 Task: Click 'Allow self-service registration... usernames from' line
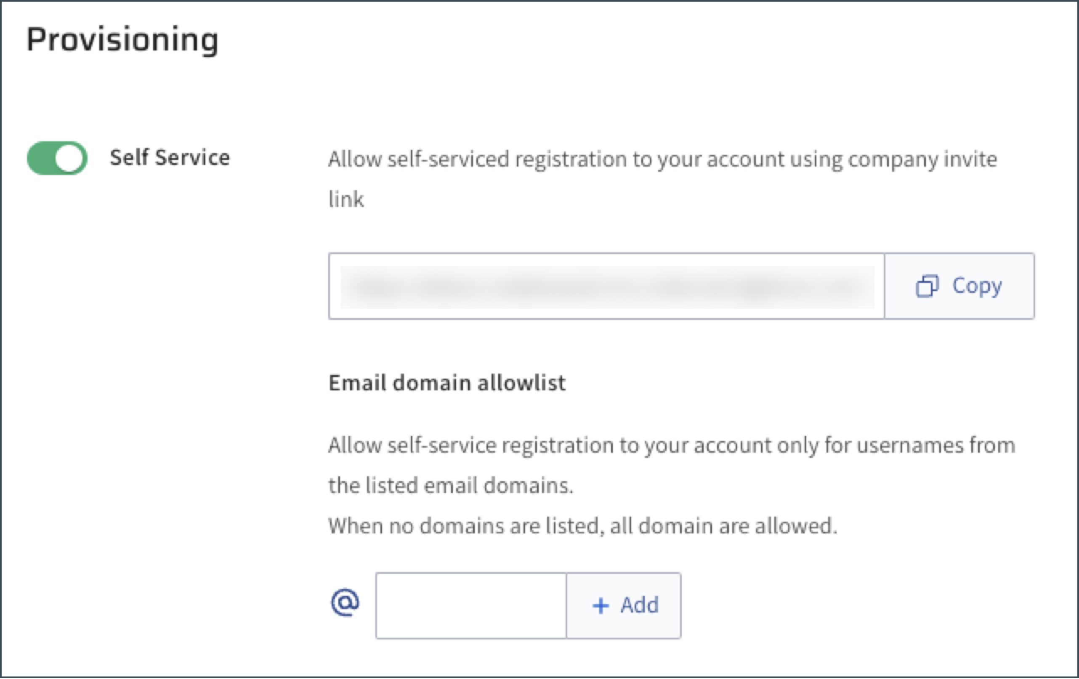coord(671,446)
